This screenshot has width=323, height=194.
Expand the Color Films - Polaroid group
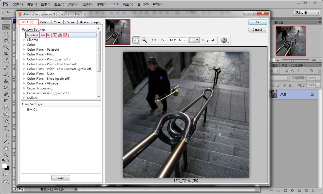pyautogui.click(x=24, y=49)
